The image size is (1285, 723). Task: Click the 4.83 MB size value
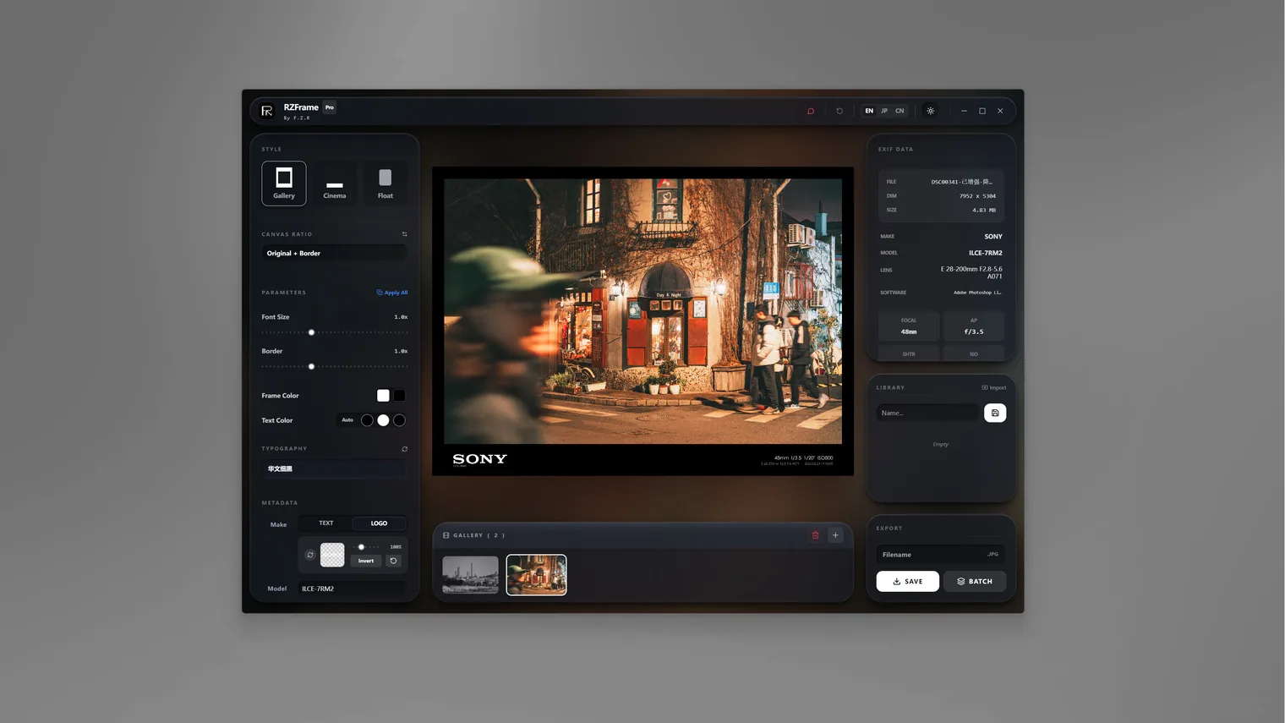[x=984, y=210]
